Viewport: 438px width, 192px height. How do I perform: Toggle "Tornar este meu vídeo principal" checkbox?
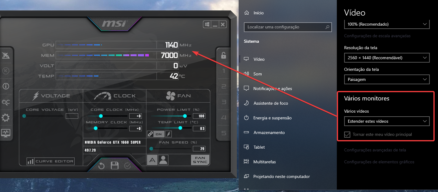(347, 134)
